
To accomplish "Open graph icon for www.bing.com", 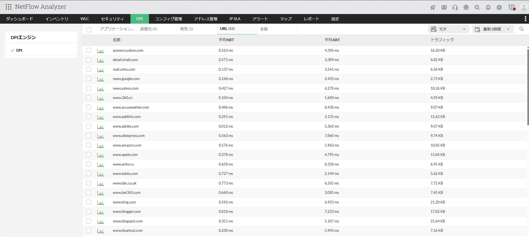I will click(x=101, y=202).
